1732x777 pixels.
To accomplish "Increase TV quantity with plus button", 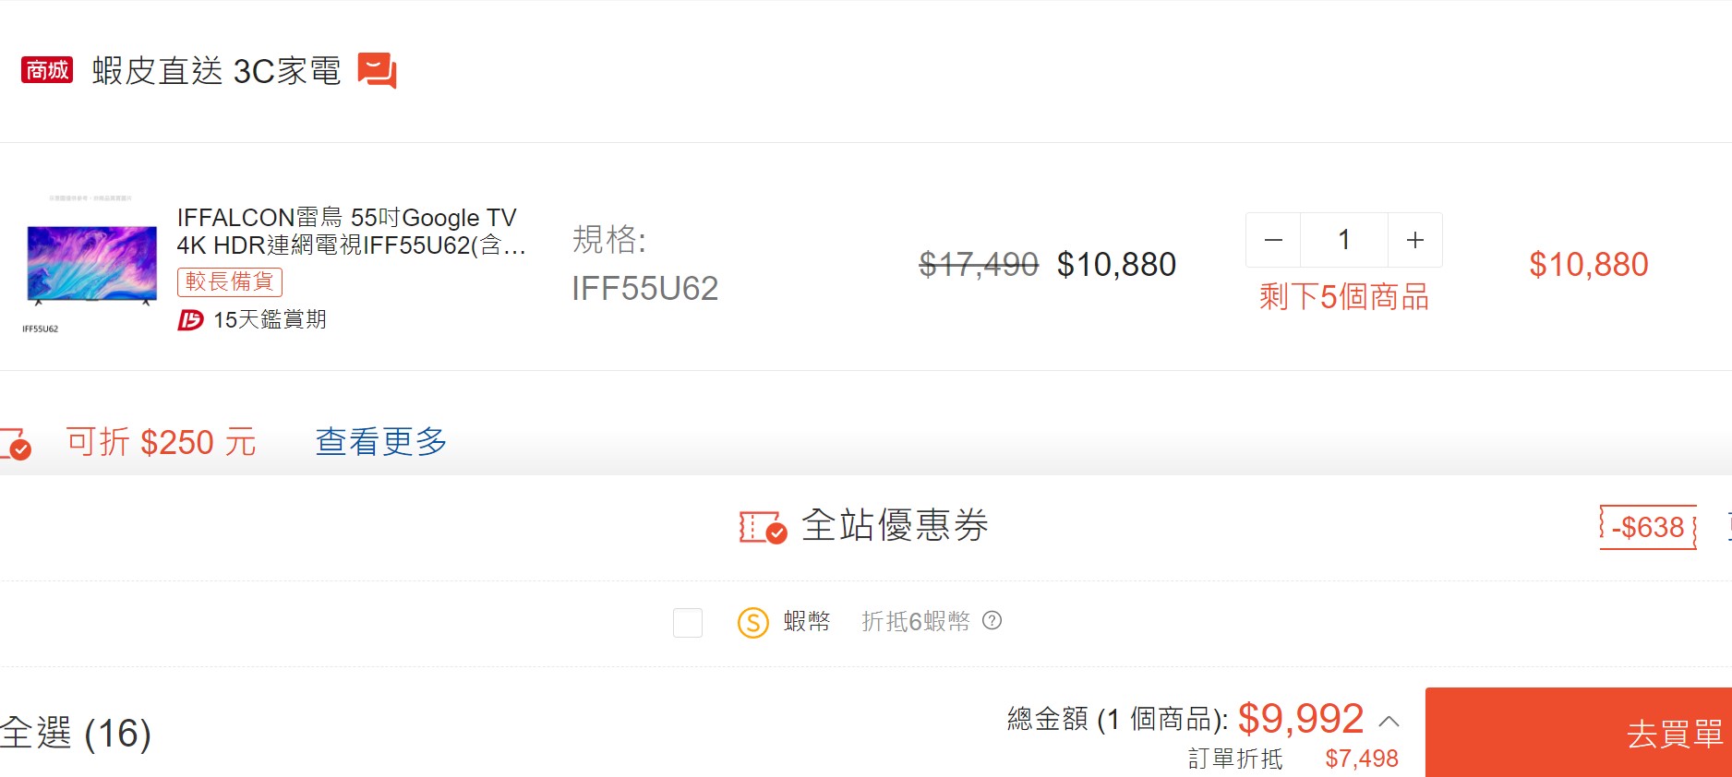I will click(1414, 240).
